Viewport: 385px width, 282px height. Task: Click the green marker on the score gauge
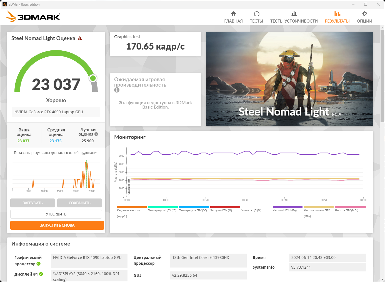[93, 78]
